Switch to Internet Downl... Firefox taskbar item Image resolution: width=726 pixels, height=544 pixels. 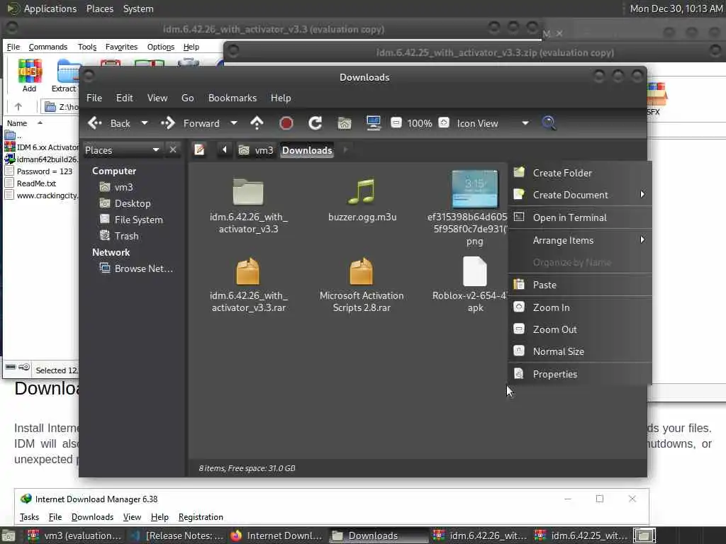[277, 535]
